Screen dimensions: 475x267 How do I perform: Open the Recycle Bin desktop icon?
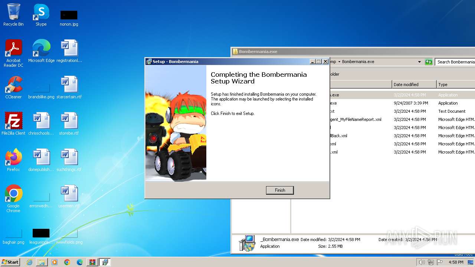13,15
